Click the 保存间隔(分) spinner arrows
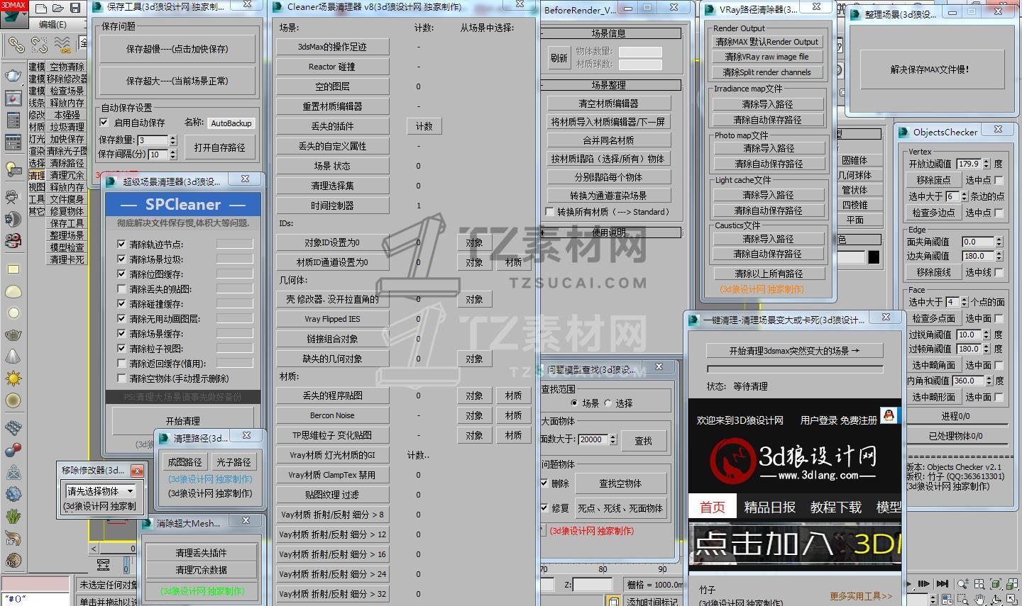This screenshot has height=606, width=1022. click(172, 154)
